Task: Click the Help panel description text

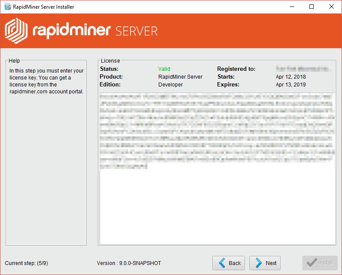Action: (x=47, y=81)
